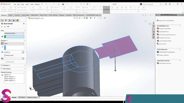
Task: Switch to the Sketch tab
Action: [x=11, y=15]
